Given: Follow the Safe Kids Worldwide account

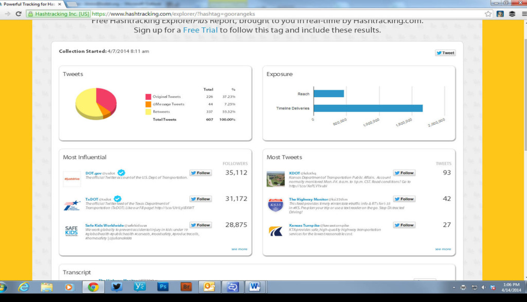Looking at the screenshot, I should [200, 225].
